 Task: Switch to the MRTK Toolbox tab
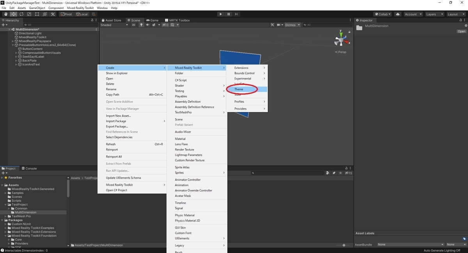(x=177, y=20)
